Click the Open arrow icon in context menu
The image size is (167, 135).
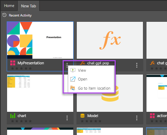click(x=73, y=79)
